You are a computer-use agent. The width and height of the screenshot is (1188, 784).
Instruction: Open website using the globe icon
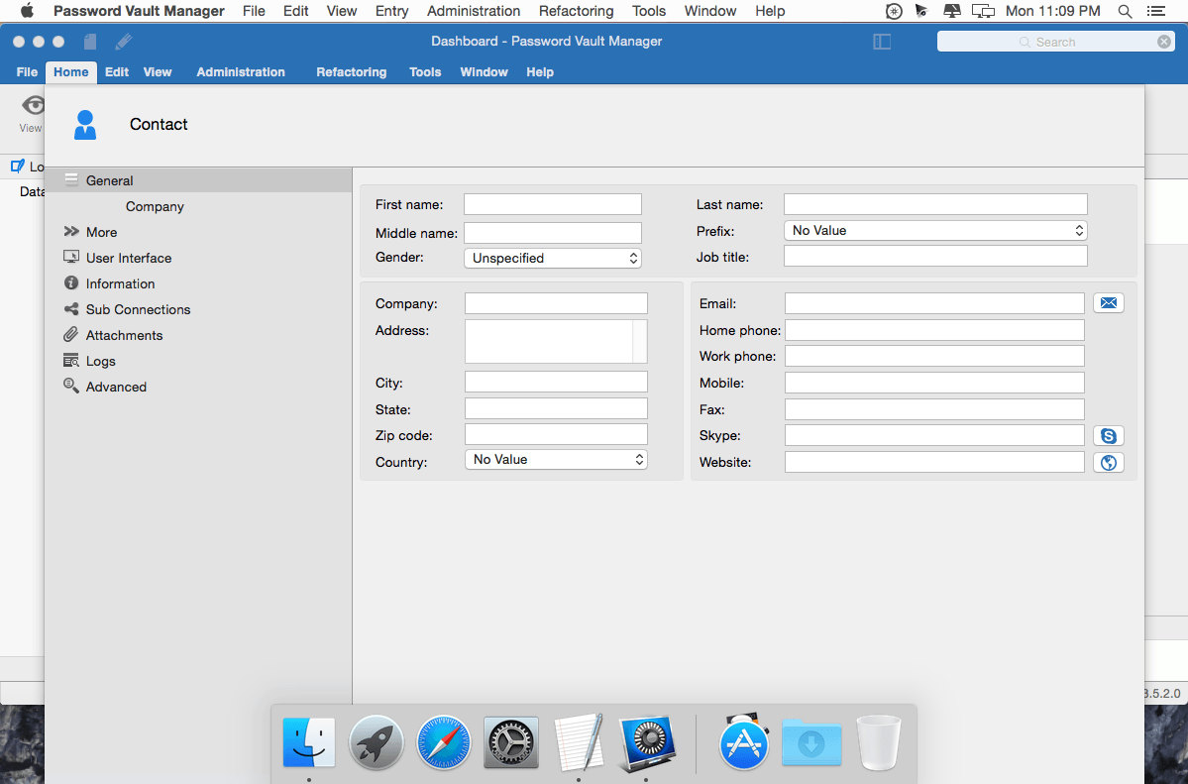click(1108, 462)
